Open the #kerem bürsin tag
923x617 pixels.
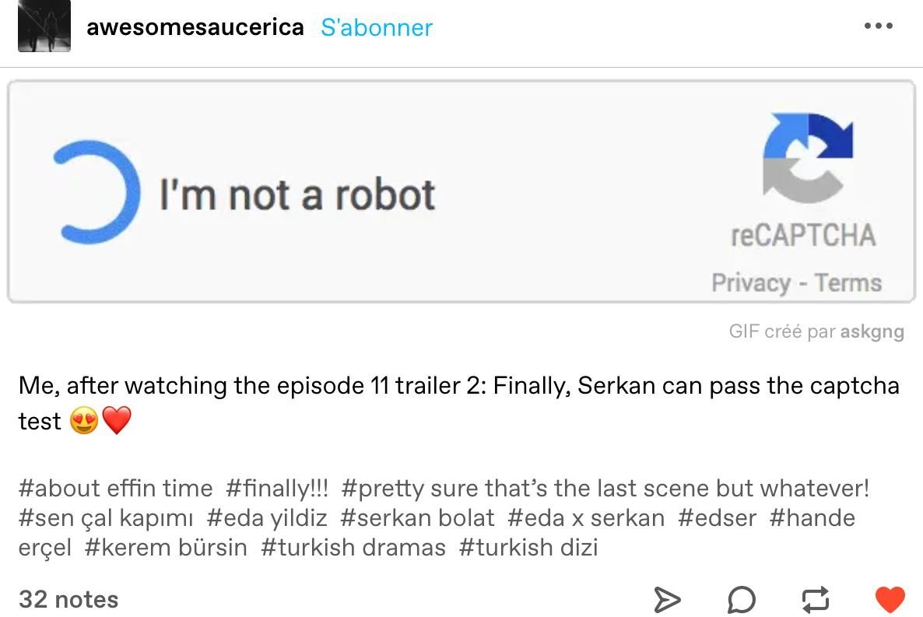tap(166, 548)
